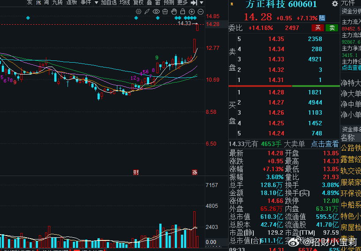The height and width of the screenshot is (251, 361).
Task: Click the 总市值 value 610.3亿
Action: 272,217
